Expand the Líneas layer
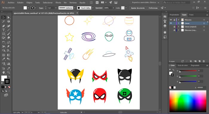209x114 pixels. pos(179,23)
